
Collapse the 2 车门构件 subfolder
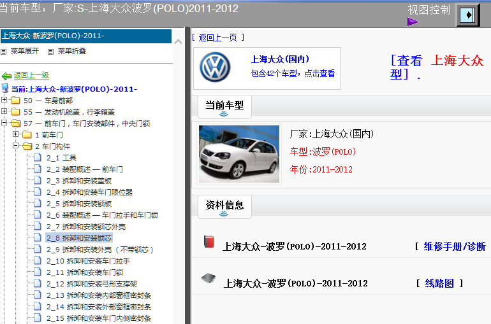pos(16,145)
